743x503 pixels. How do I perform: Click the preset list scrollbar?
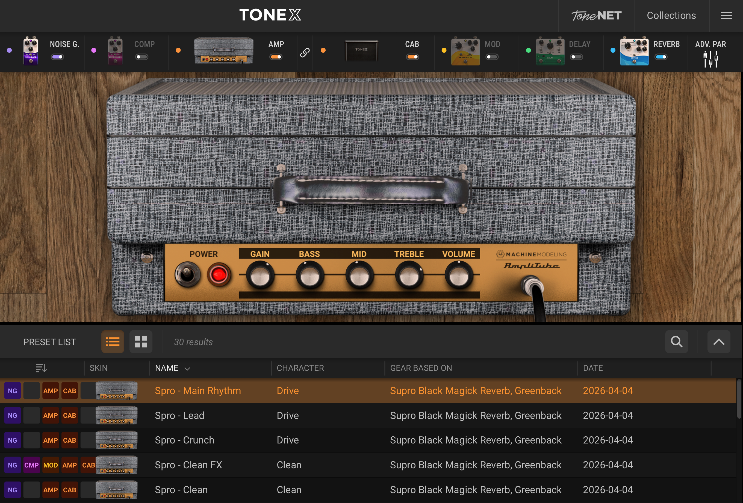[739, 399]
